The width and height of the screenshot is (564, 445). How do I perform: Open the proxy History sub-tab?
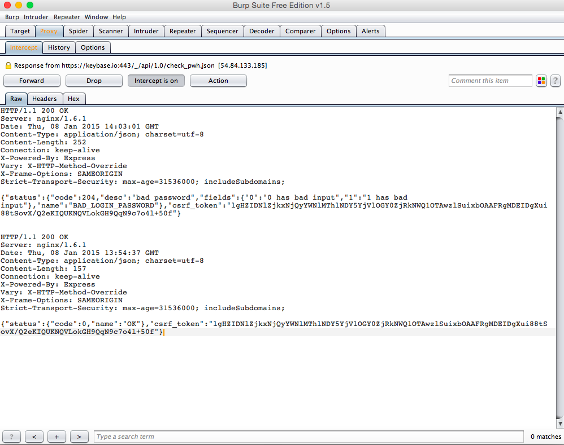(59, 47)
